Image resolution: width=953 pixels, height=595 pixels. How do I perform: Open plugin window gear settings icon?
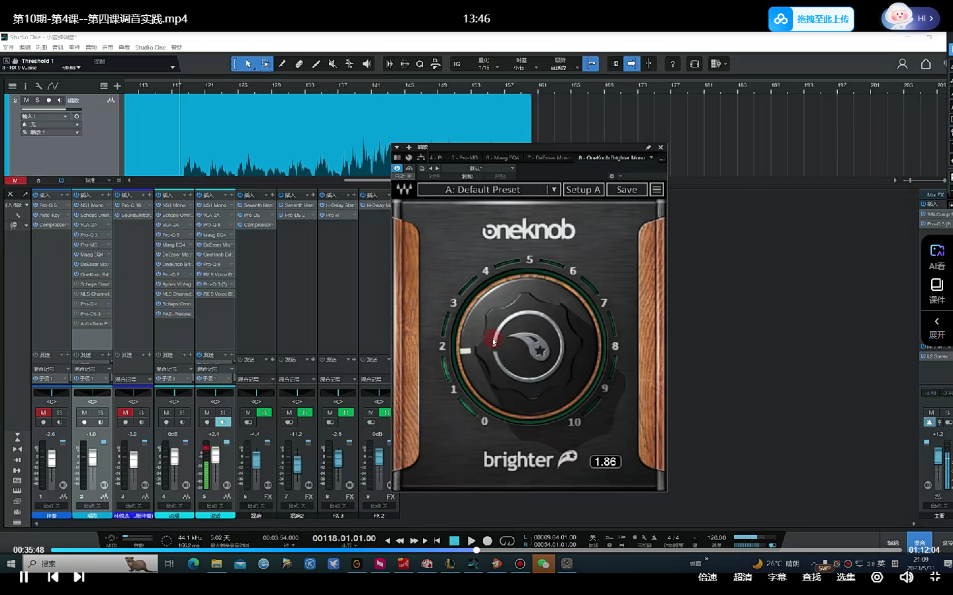point(612,177)
